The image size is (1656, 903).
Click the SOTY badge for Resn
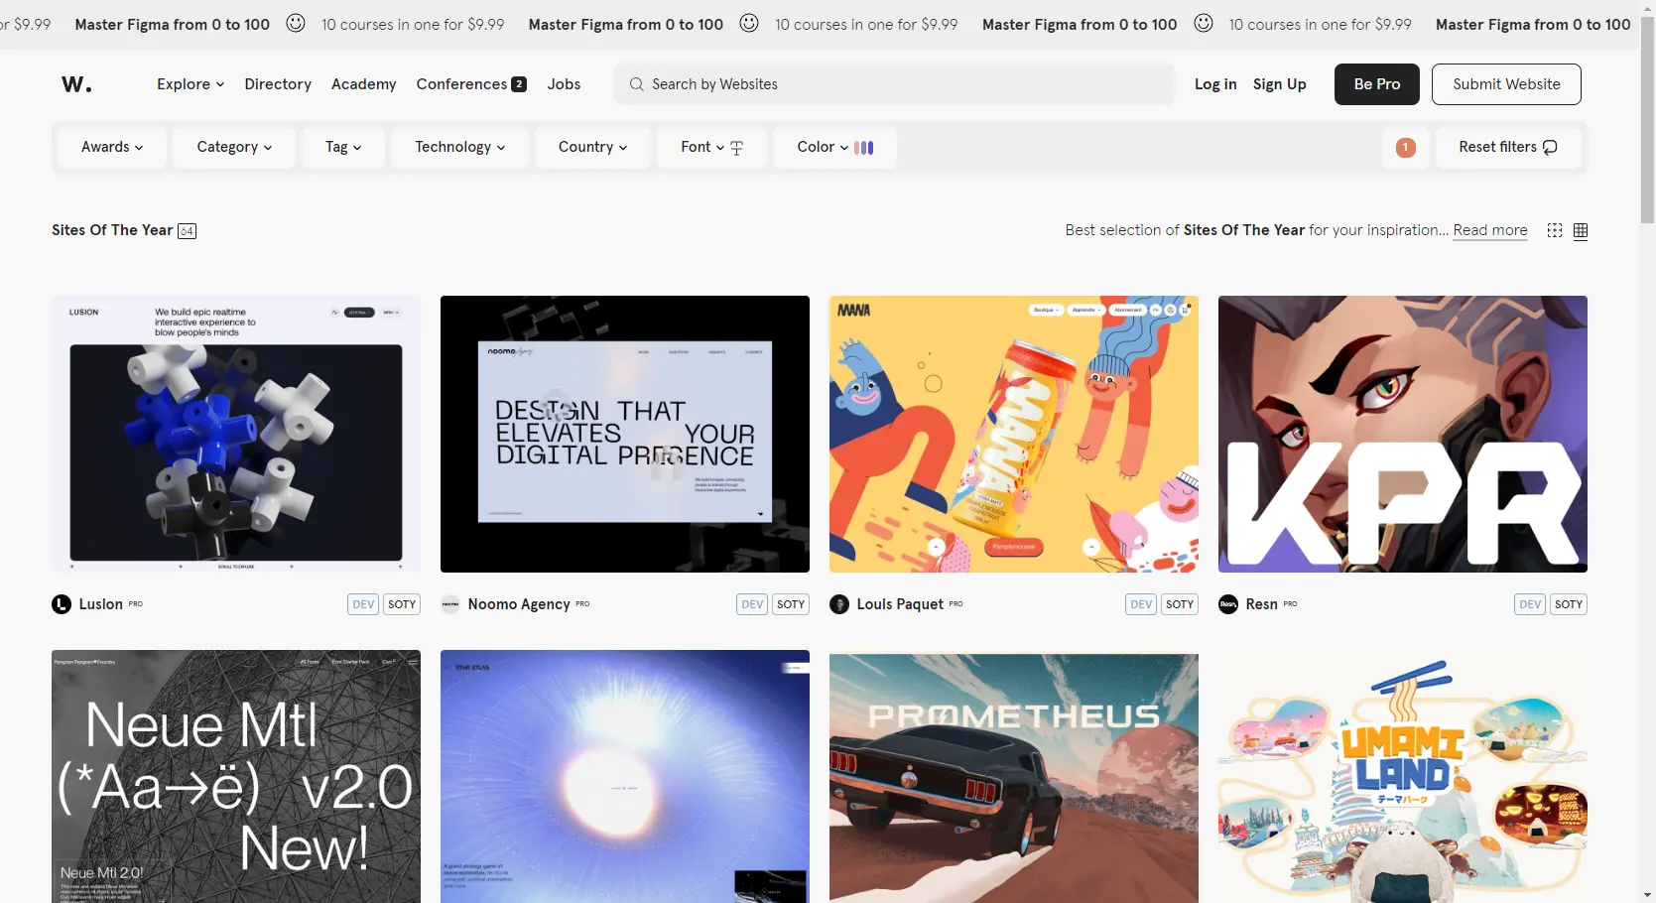coord(1569,604)
